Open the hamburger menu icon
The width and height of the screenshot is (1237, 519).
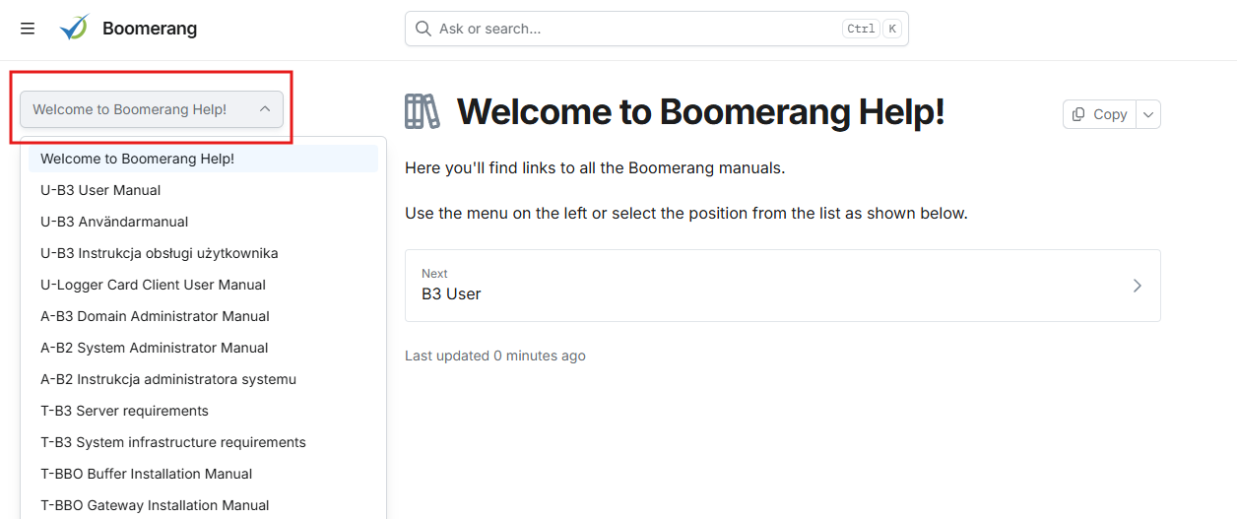[28, 29]
